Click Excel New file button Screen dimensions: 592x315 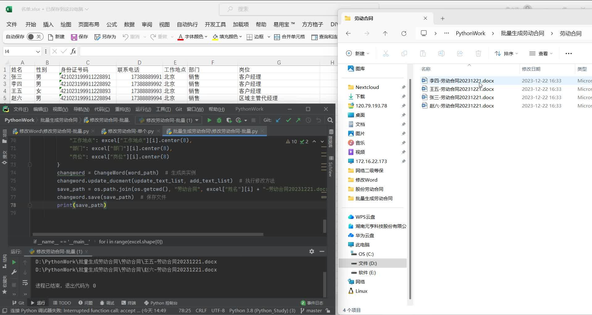(x=56, y=37)
